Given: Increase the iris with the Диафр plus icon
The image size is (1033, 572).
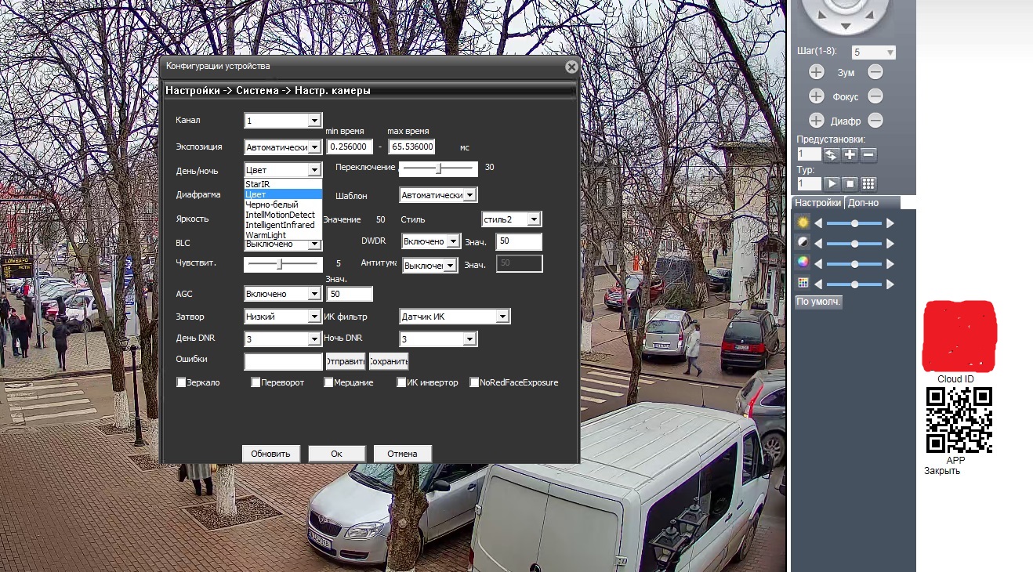Looking at the screenshot, I should point(816,121).
